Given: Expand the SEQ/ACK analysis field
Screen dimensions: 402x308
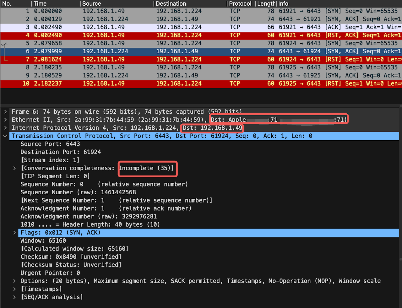Looking at the screenshot, I should [x=14, y=297].
